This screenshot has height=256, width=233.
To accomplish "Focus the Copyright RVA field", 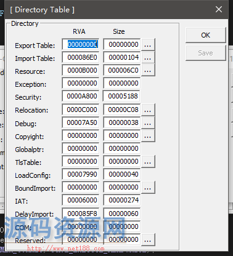I will click(81, 135).
